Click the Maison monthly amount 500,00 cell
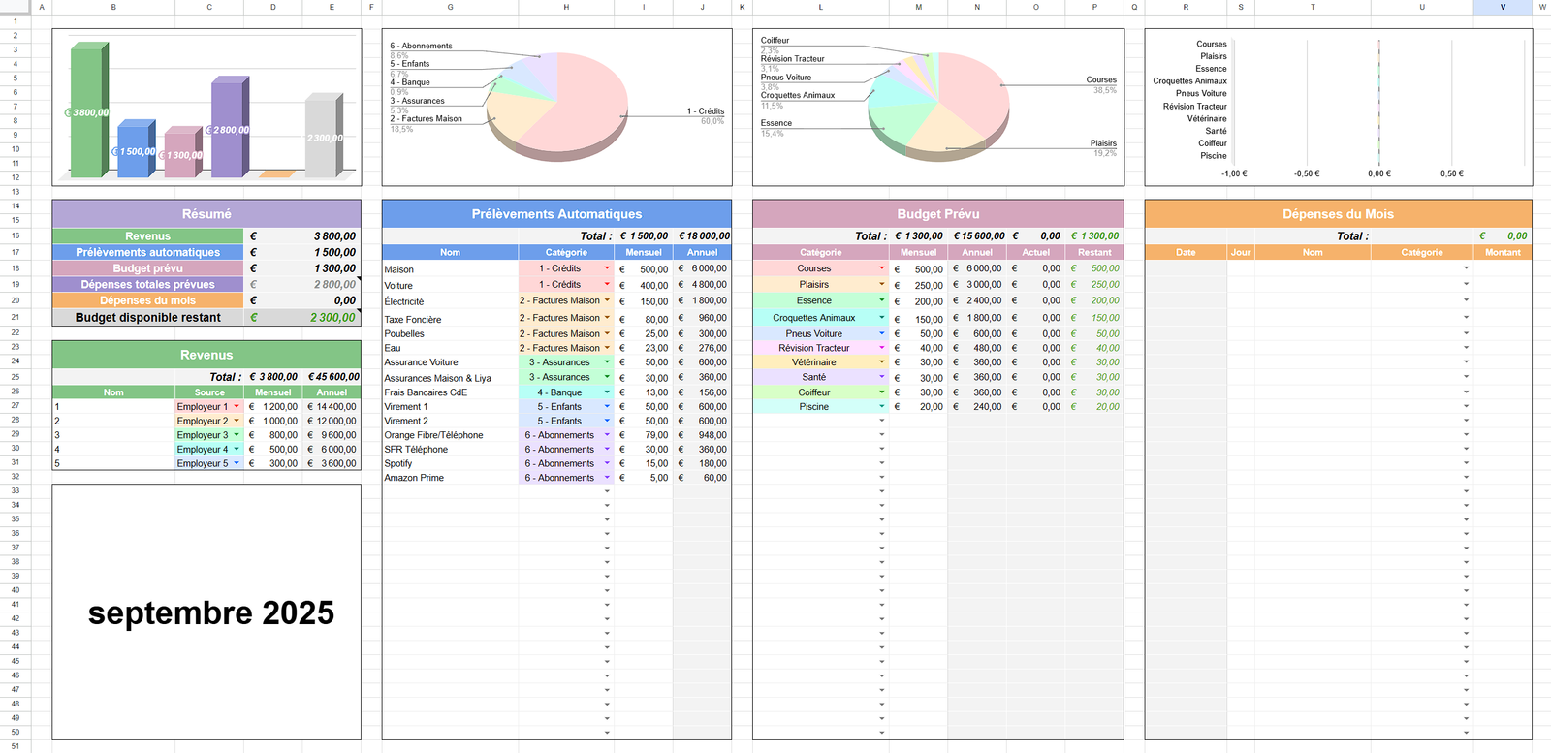This screenshot has width=1551, height=753. (644, 269)
